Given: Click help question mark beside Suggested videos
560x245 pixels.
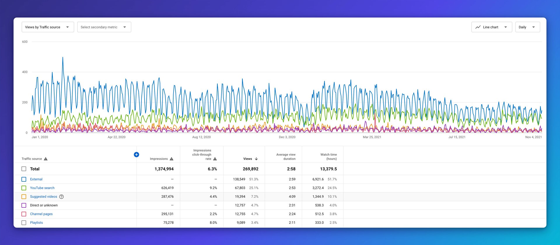Looking at the screenshot, I should pos(62,197).
